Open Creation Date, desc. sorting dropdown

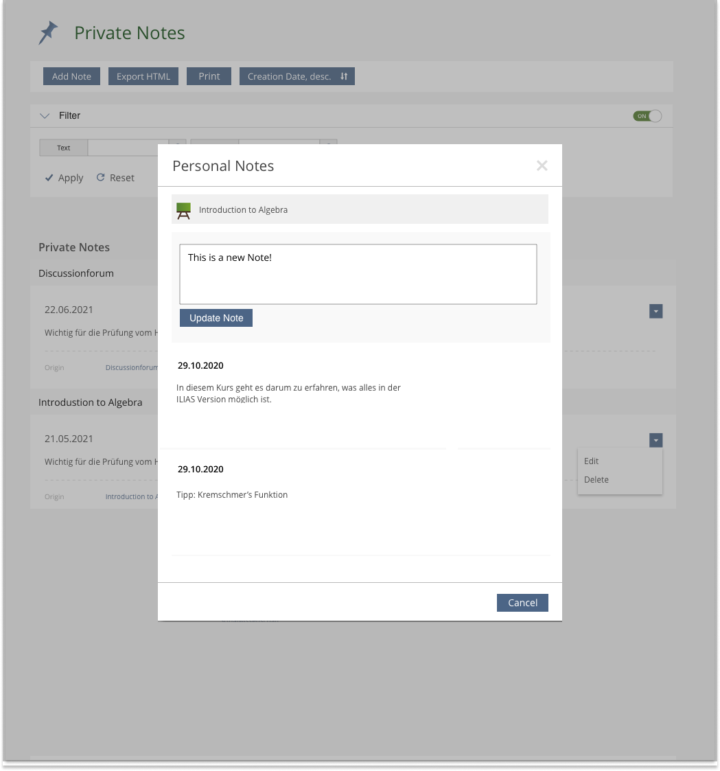(x=297, y=76)
